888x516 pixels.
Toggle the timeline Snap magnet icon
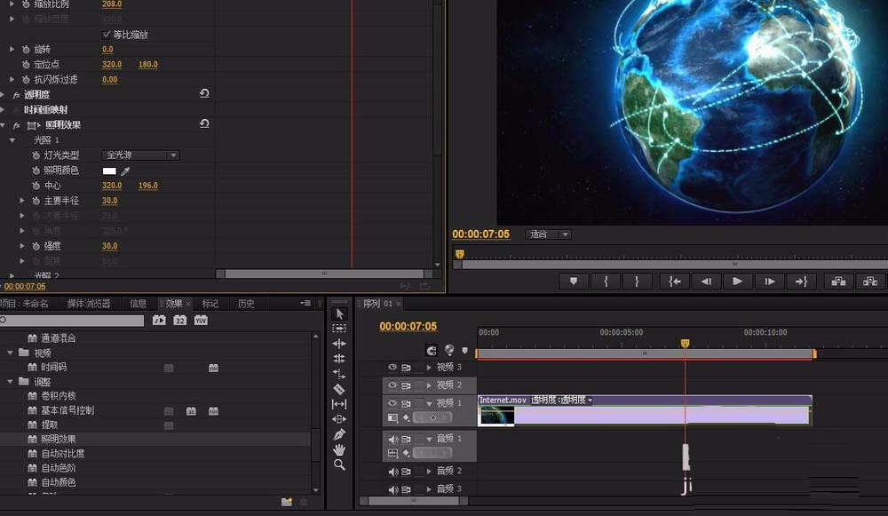[x=432, y=351]
